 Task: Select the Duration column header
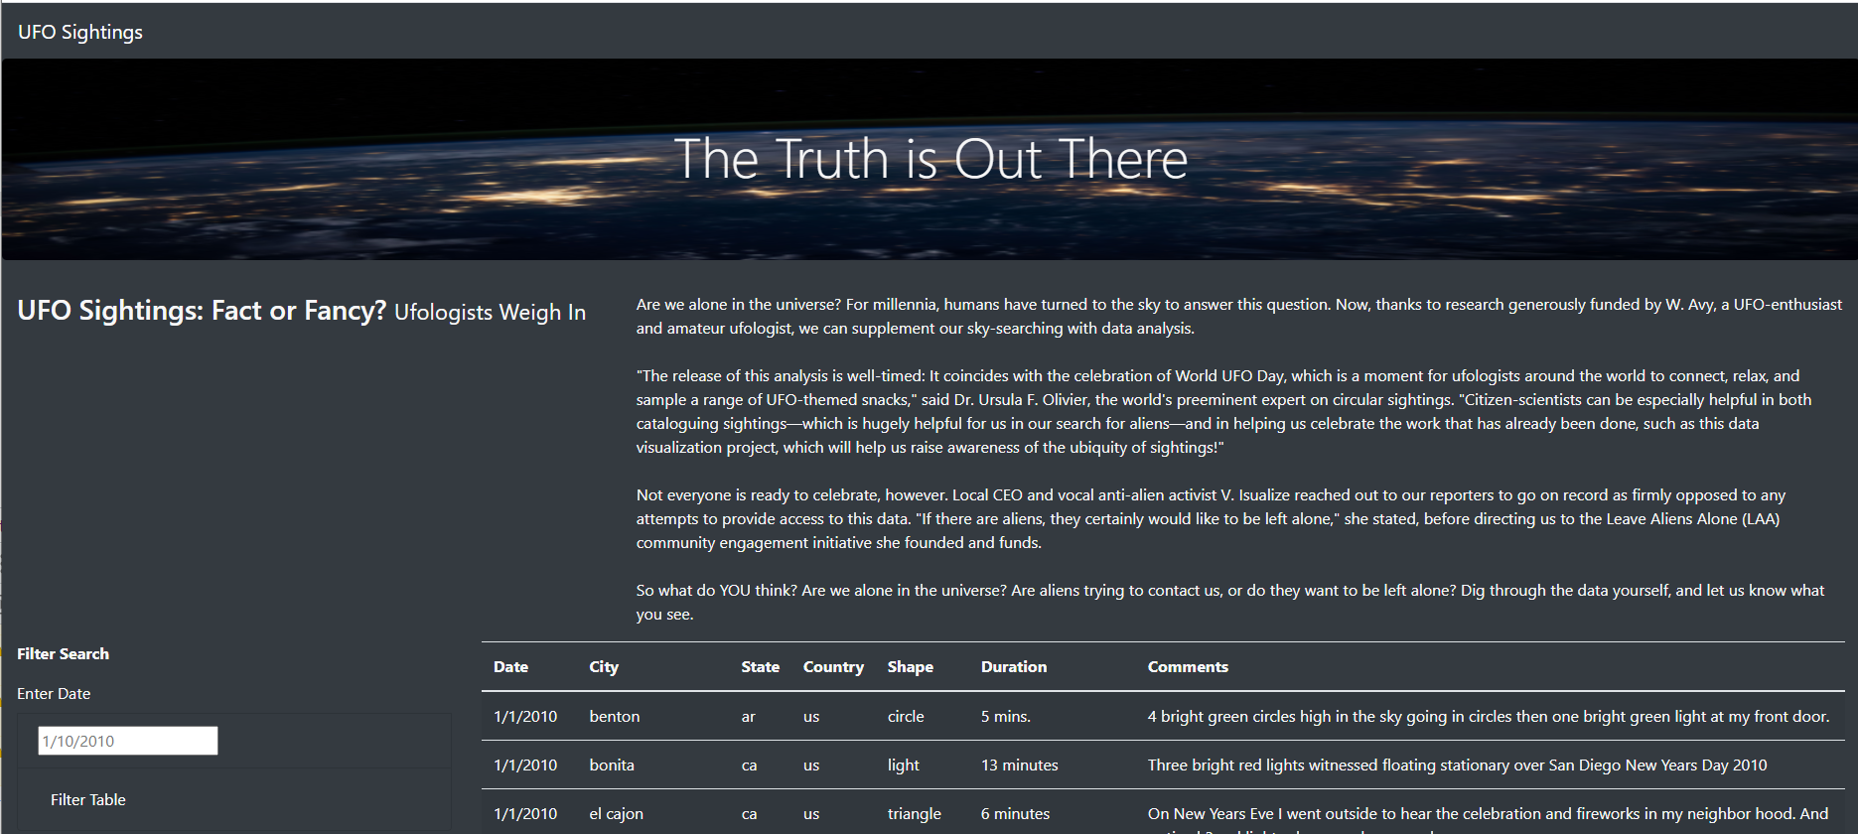click(x=1014, y=667)
